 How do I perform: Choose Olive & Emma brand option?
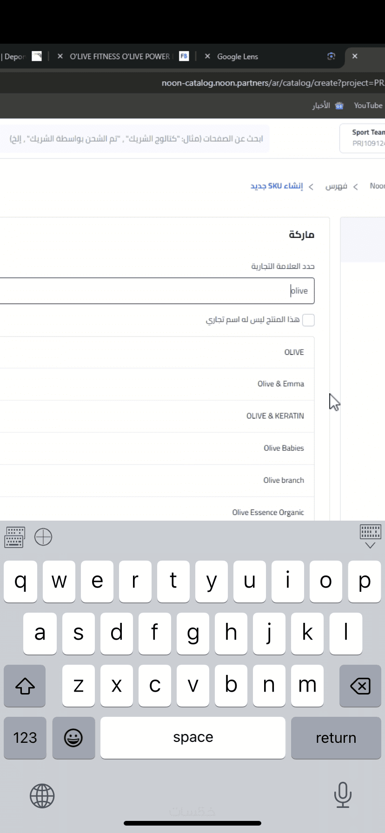280,384
